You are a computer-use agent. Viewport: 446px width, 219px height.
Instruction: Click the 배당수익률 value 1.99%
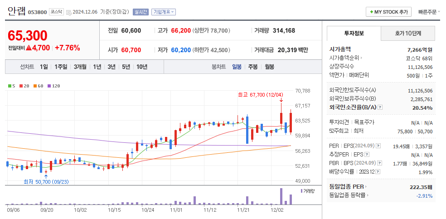[x=426, y=172]
